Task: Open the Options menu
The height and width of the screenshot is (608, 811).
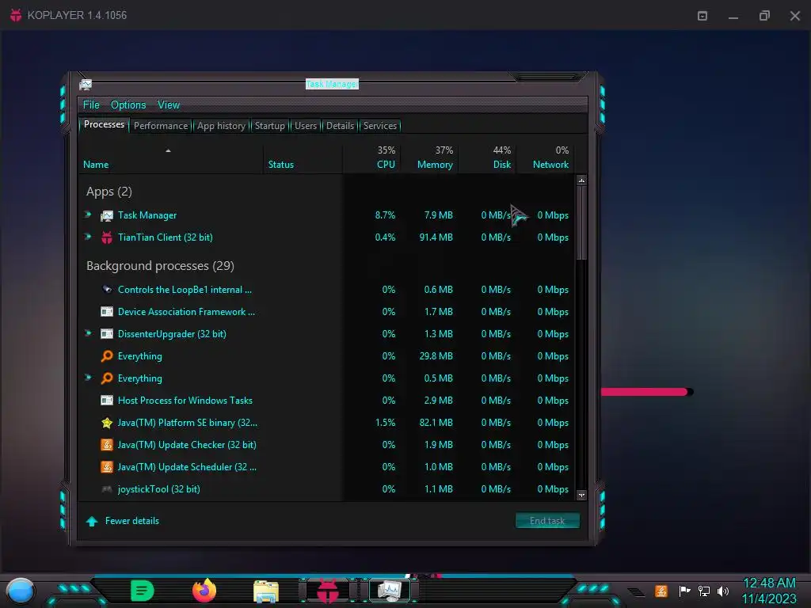Action: click(128, 105)
